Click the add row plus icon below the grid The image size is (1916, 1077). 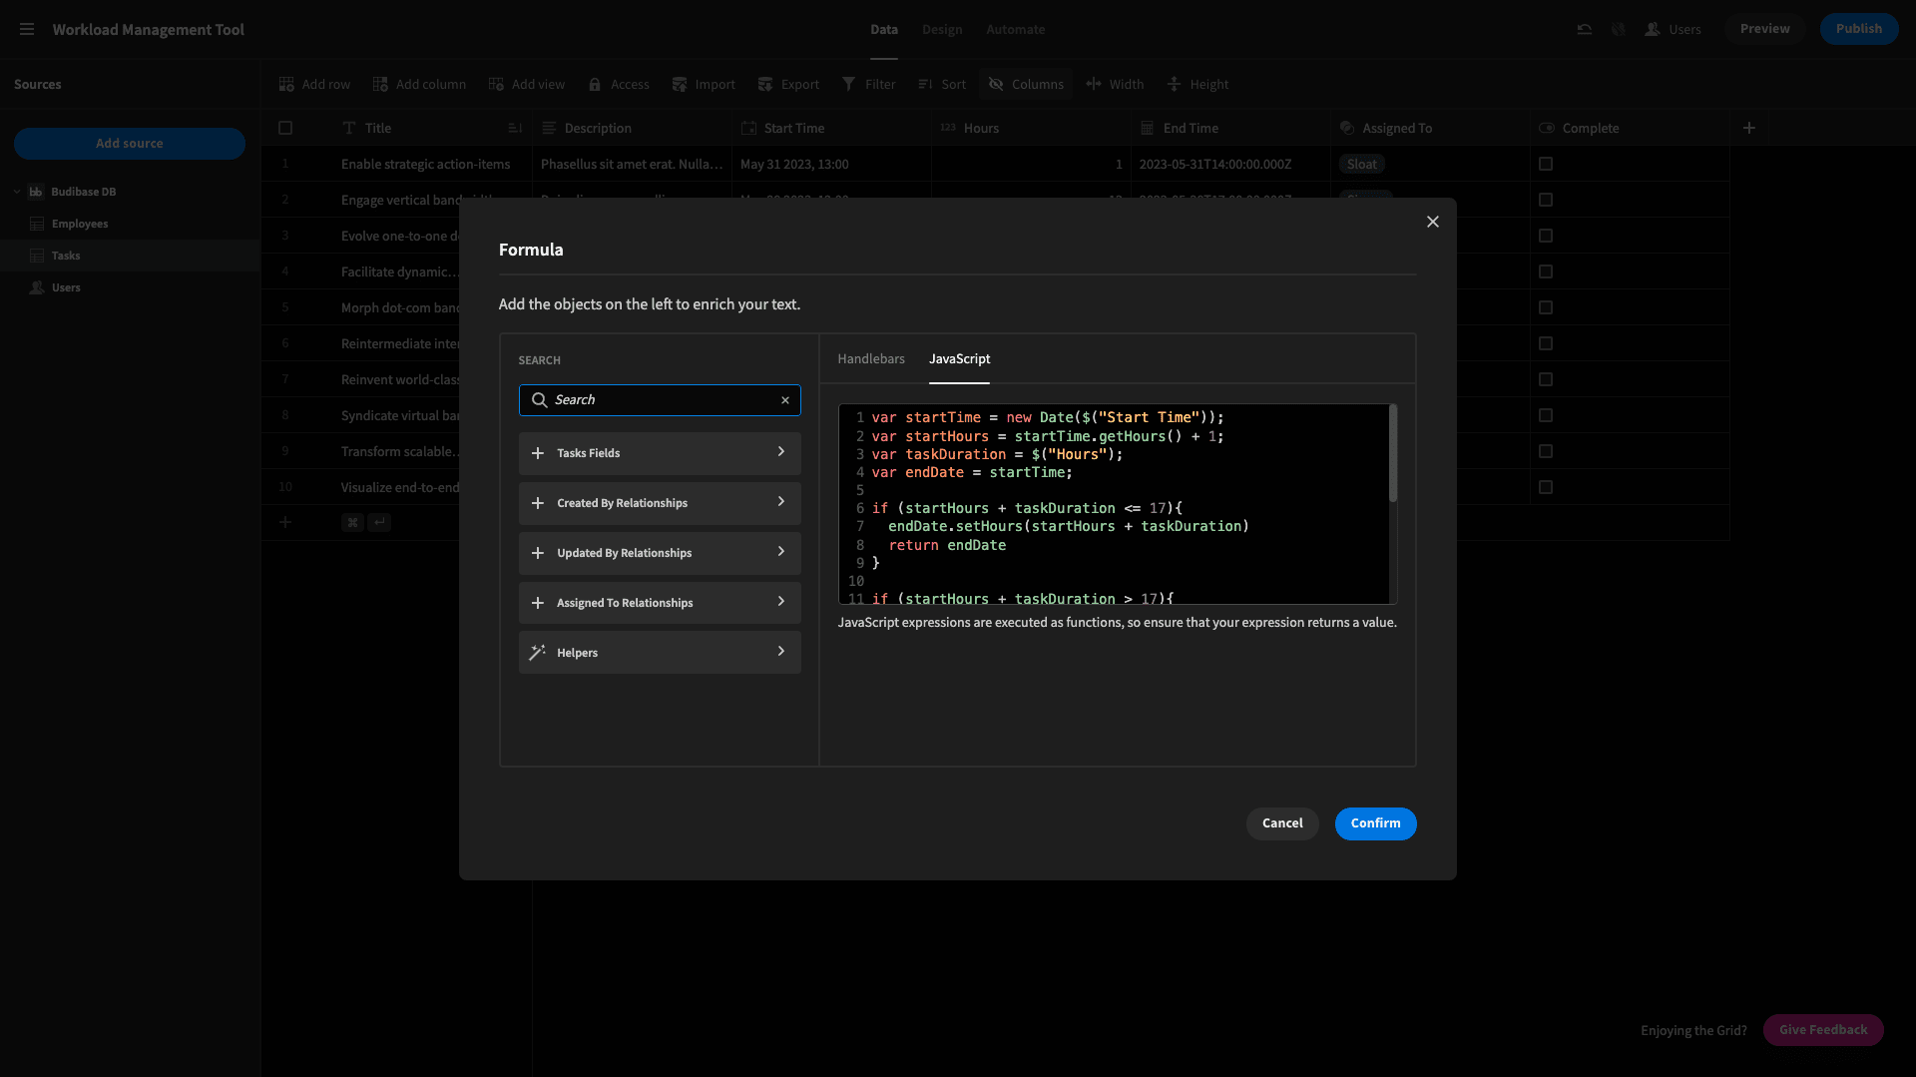(x=285, y=522)
